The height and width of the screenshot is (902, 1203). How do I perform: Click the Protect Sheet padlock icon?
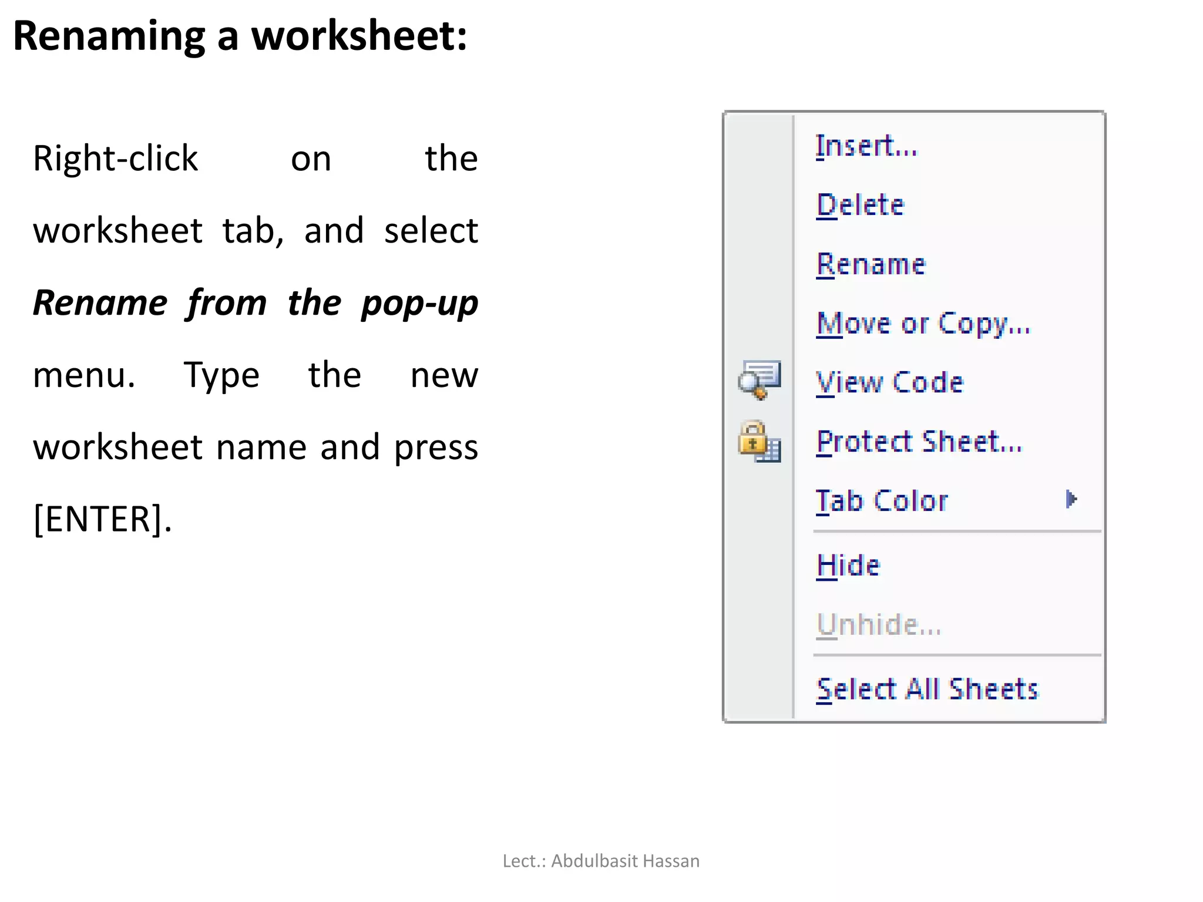(x=760, y=441)
